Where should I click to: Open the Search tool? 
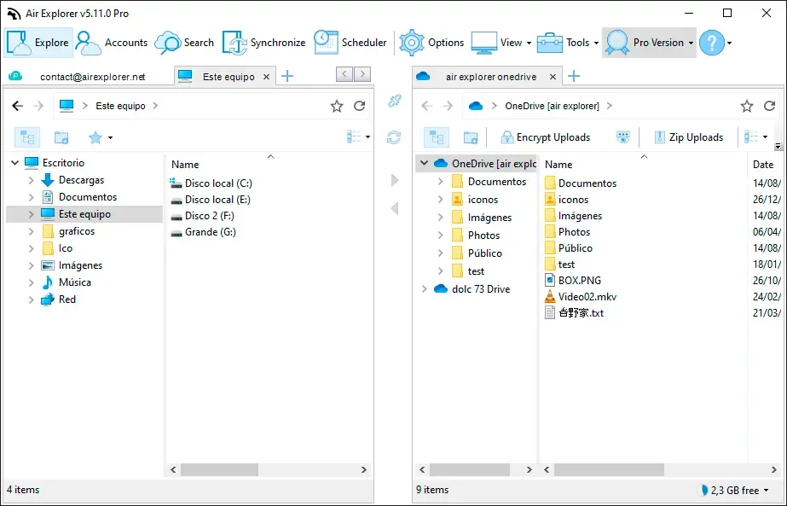pyautogui.click(x=184, y=43)
